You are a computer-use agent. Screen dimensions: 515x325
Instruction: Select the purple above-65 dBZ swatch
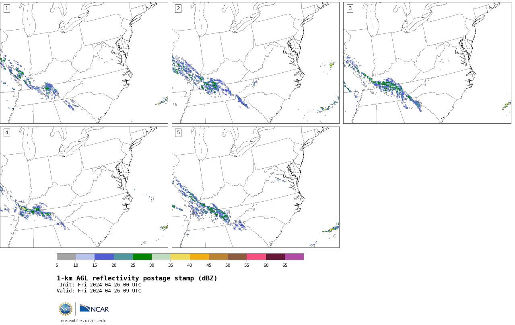pyautogui.click(x=294, y=257)
